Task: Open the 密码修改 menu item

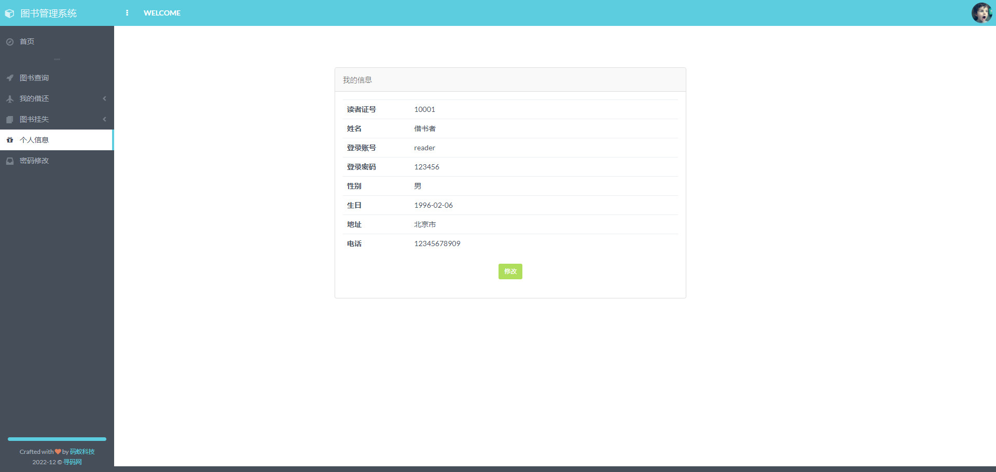Action: [x=57, y=161]
